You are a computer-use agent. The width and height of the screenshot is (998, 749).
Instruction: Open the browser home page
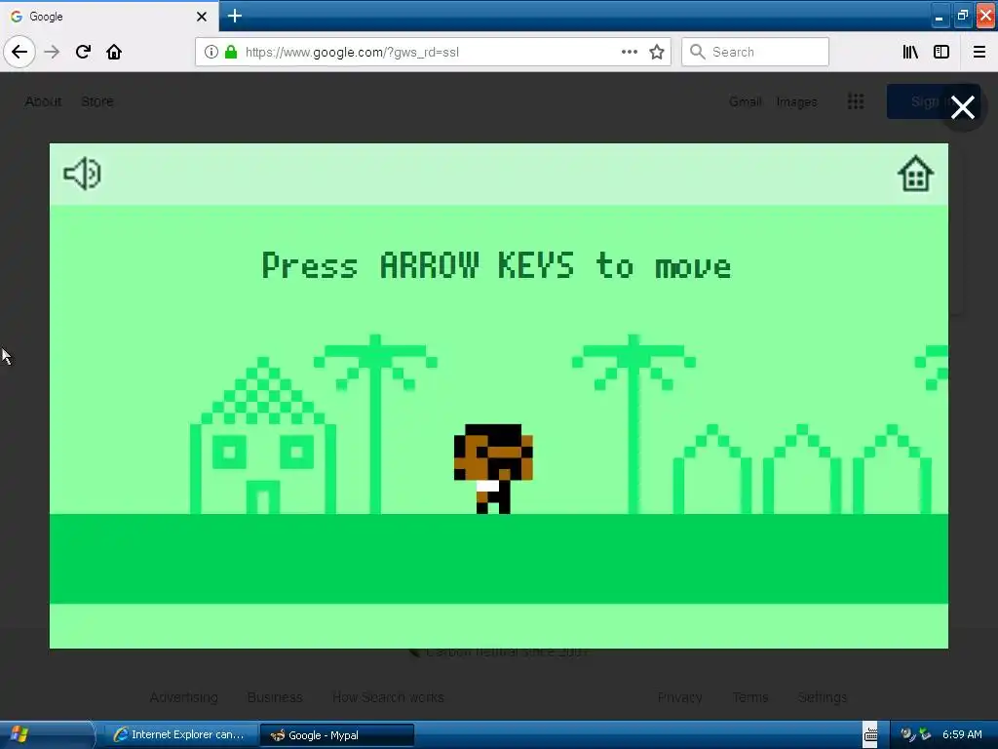tap(114, 52)
